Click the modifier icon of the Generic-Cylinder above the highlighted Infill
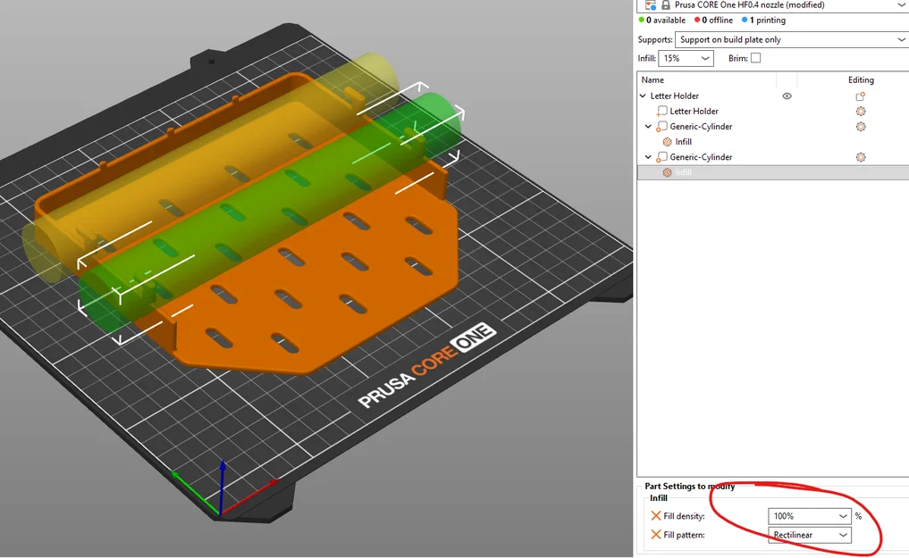The height and width of the screenshot is (558, 909). 661,157
